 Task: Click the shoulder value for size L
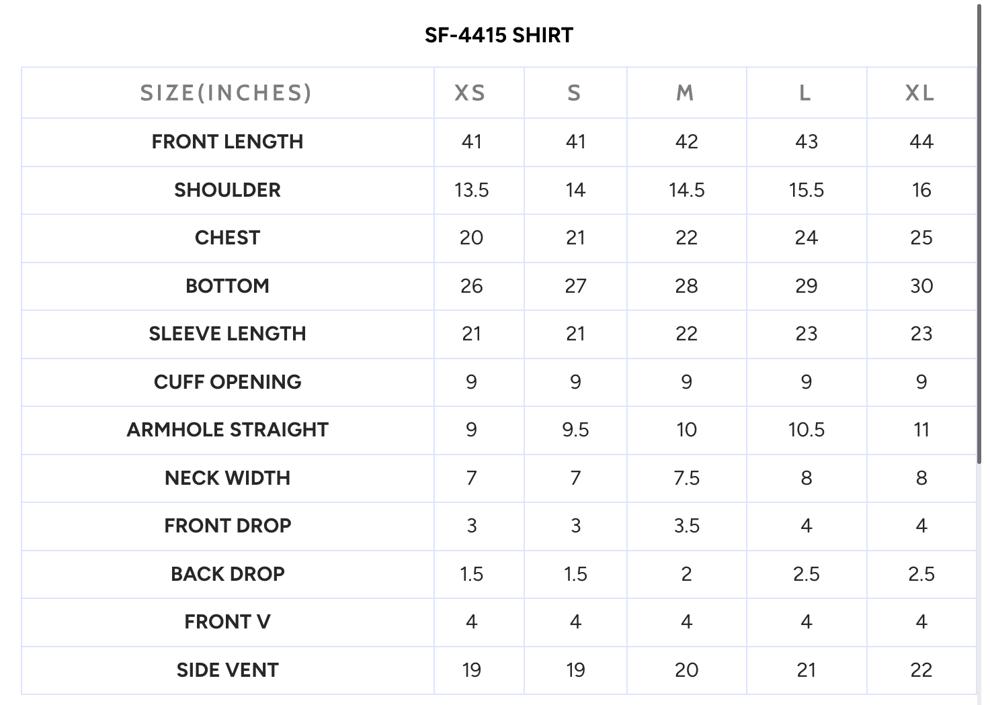click(x=806, y=190)
